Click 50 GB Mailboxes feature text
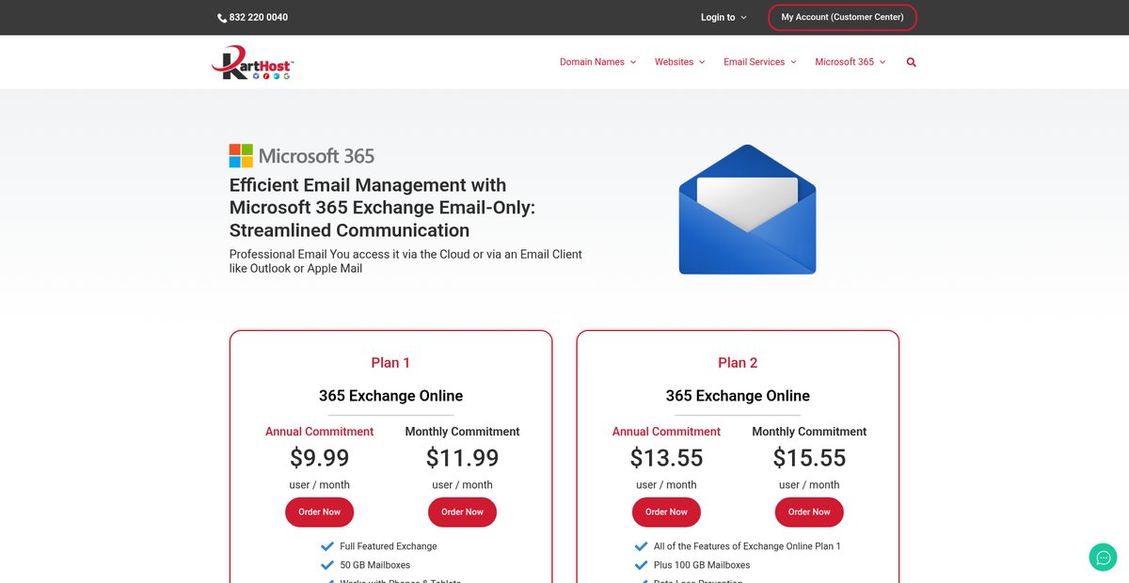1129x583 pixels. pyautogui.click(x=375, y=565)
